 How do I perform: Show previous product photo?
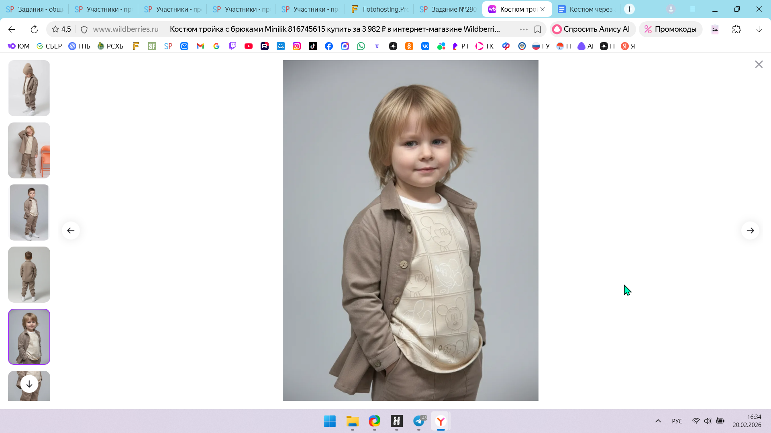(71, 231)
